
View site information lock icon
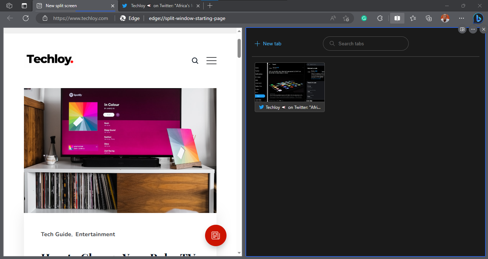pyautogui.click(x=45, y=18)
